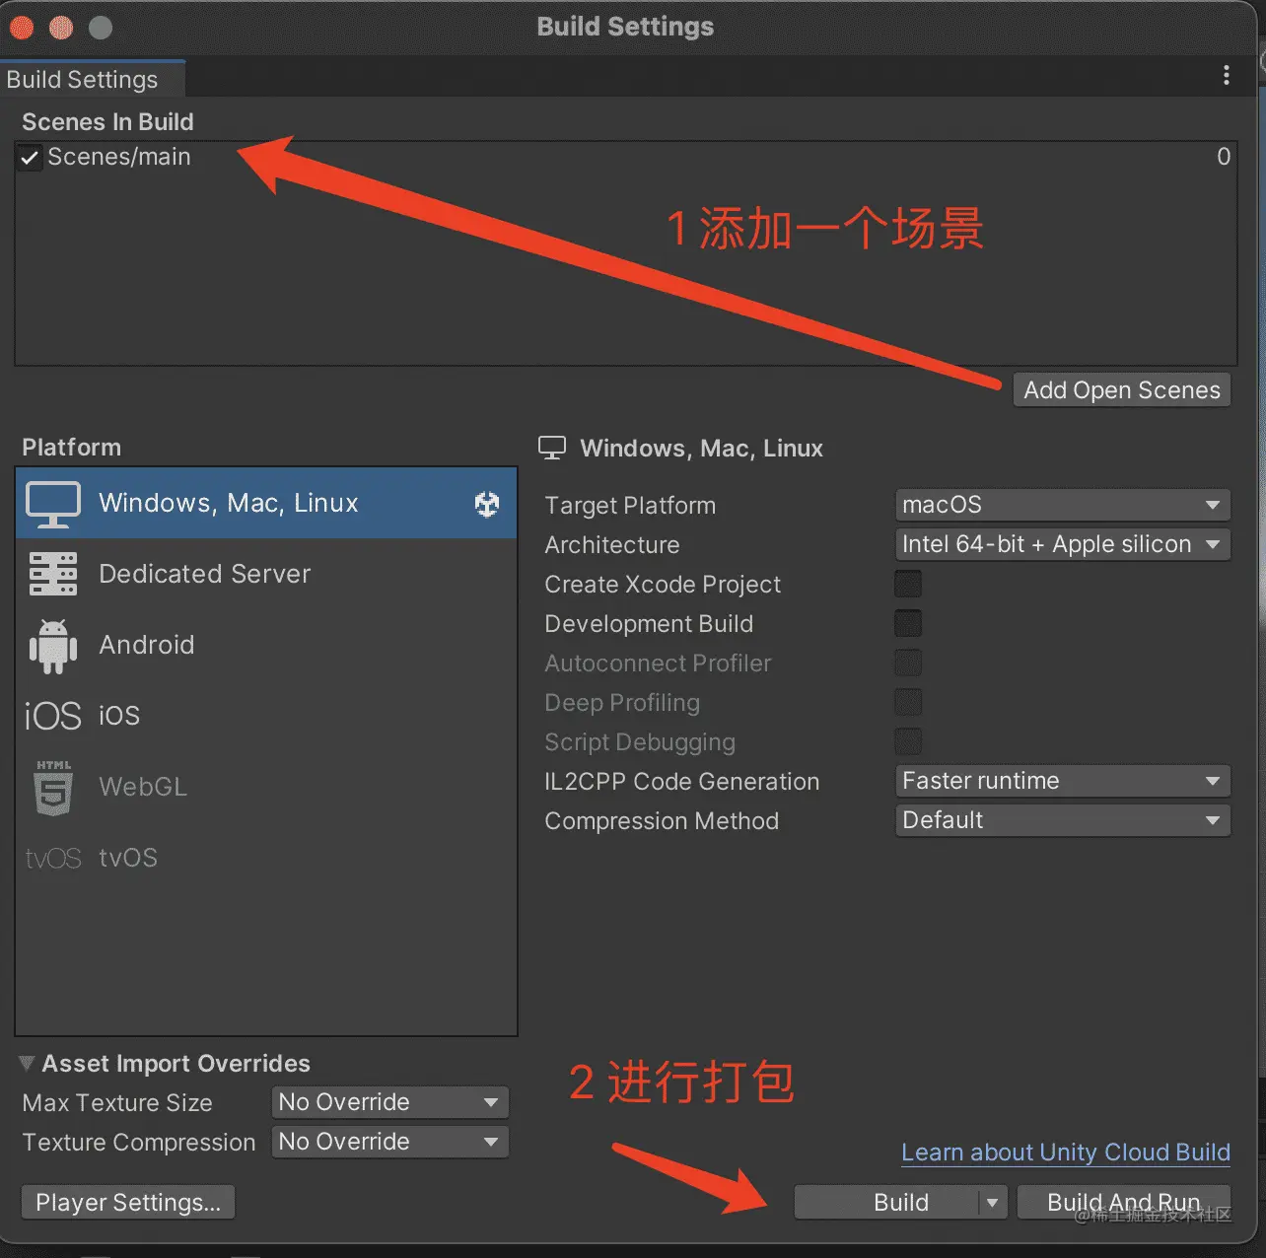Click the Android robot icon
This screenshot has height=1258, width=1266.
pos(53,646)
